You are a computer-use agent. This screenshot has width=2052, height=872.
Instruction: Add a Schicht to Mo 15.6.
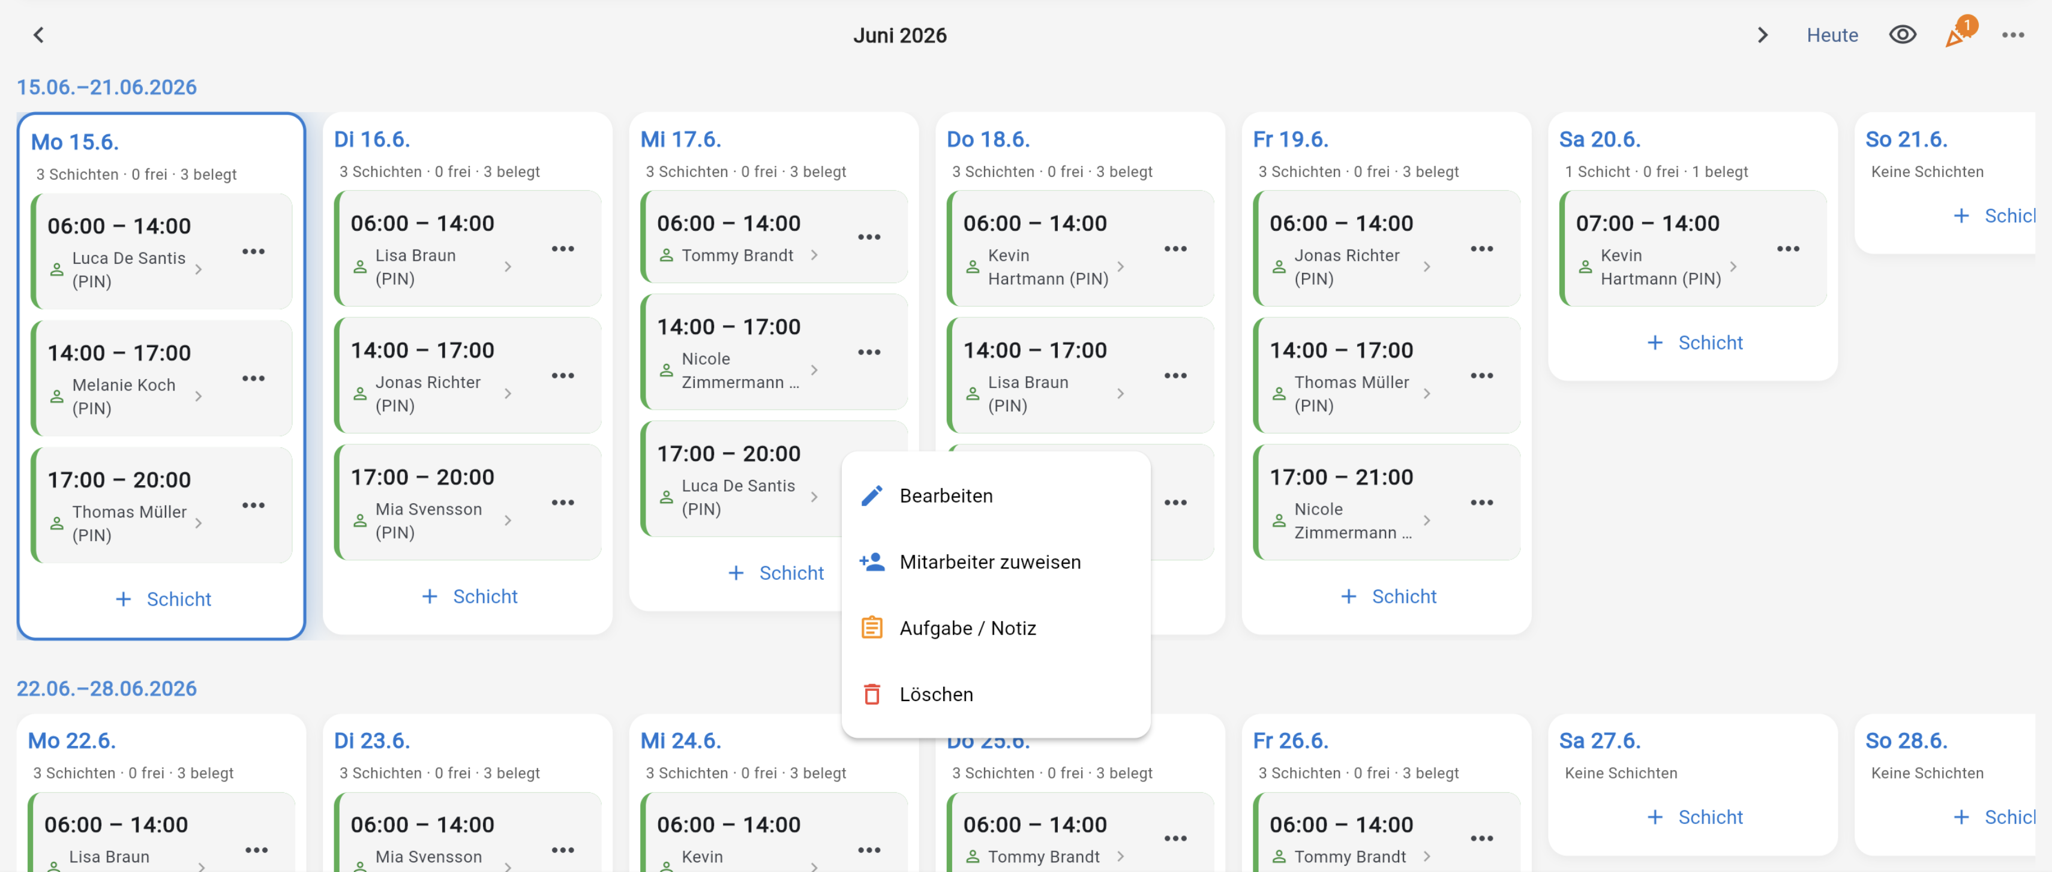(163, 599)
